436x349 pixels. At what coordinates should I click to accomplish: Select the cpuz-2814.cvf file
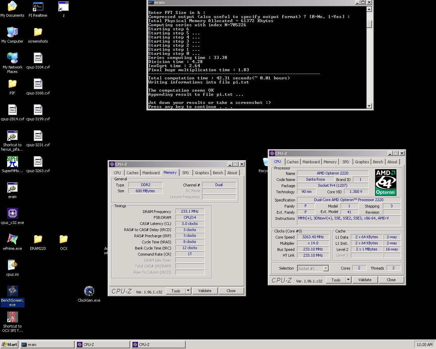(x=12, y=113)
